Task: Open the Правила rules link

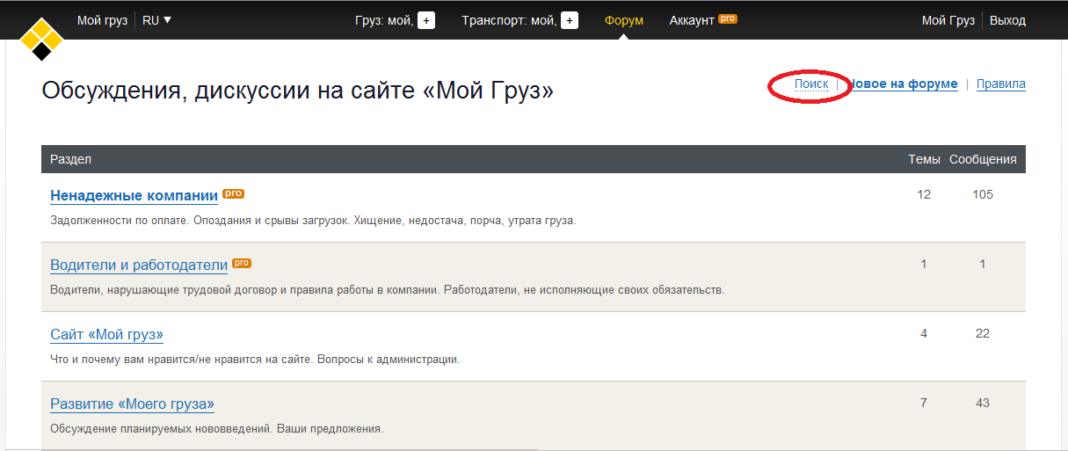Action: point(1000,84)
